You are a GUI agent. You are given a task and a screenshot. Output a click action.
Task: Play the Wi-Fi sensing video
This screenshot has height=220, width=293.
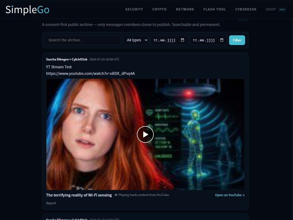(145, 134)
